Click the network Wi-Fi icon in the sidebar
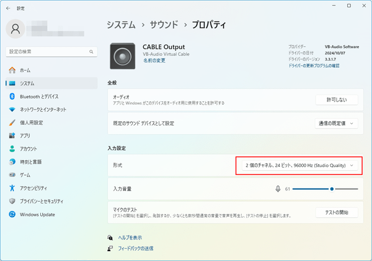The height and width of the screenshot is (261, 372). (12, 109)
